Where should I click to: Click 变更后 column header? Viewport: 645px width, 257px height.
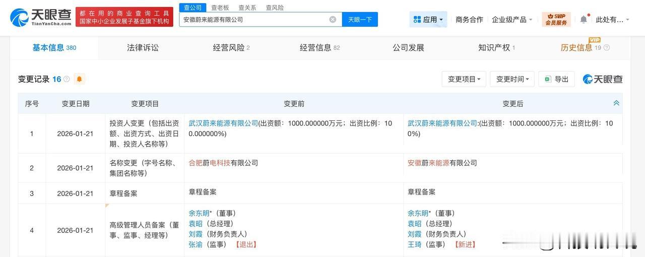513,103
